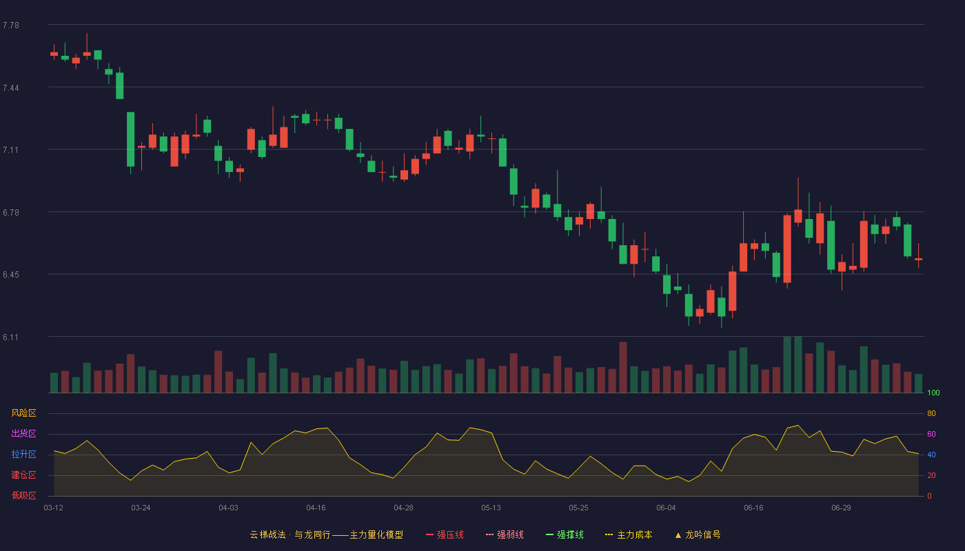The width and height of the screenshot is (965, 551).
Task: Click the 7.44 price axis label
Action: (x=11, y=88)
